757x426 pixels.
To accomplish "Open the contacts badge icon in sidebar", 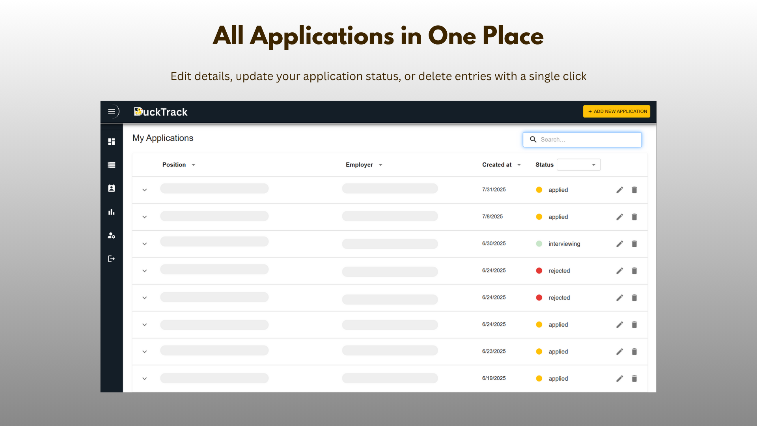I will [x=112, y=189].
